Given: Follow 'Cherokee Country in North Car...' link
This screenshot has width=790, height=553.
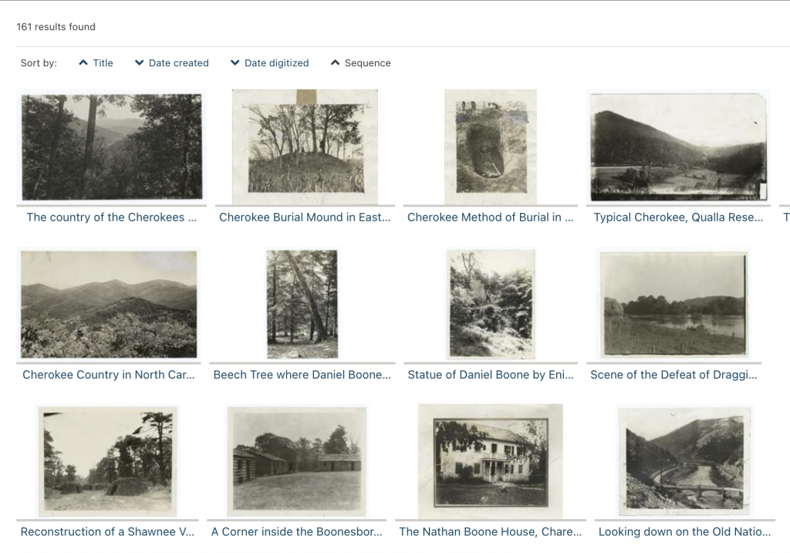Looking at the screenshot, I should click(x=108, y=375).
